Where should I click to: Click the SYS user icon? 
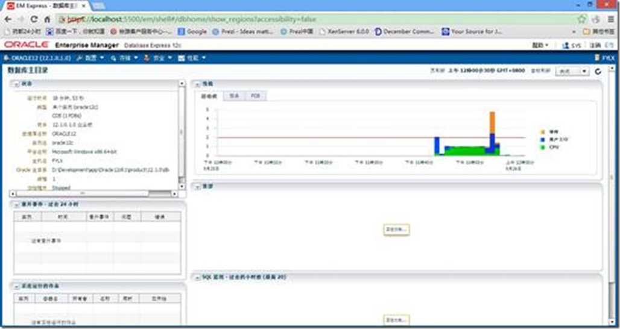tap(566, 45)
